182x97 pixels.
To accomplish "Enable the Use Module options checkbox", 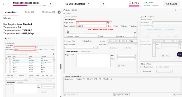I will pyautogui.click(x=141, y=17).
